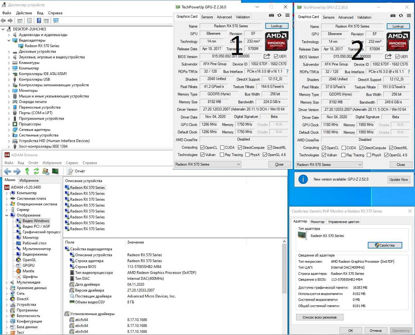Image resolution: width=415 pixels, height=335 pixels.
Task: Click the BIOS share/export icon in second GPU-Z window
Action: [388, 56]
